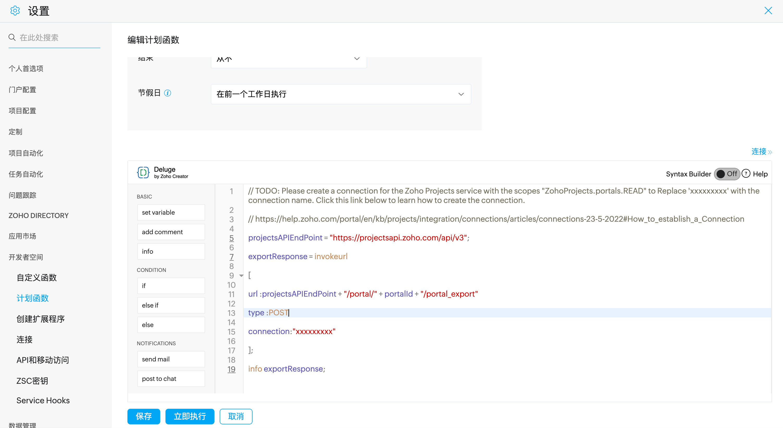Close the settings panel with X
The width and height of the screenshot is (783, 428).
coord(768,11)
